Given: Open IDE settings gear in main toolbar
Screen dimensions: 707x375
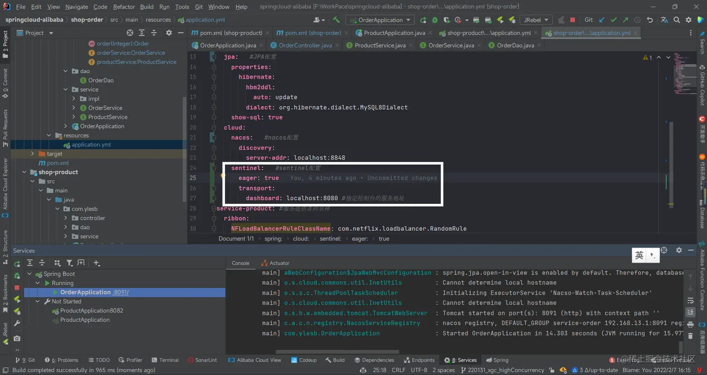Looking at the screenshot, I should pos(688,20).
